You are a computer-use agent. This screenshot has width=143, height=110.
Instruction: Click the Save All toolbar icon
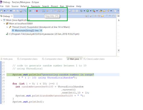pyautogui.click(x=17, y=11)
